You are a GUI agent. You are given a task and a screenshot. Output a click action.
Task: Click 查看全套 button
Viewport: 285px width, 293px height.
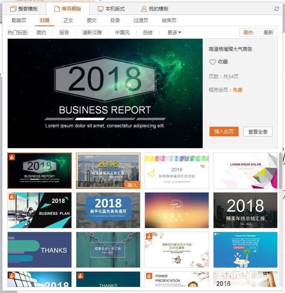point(258,132)
